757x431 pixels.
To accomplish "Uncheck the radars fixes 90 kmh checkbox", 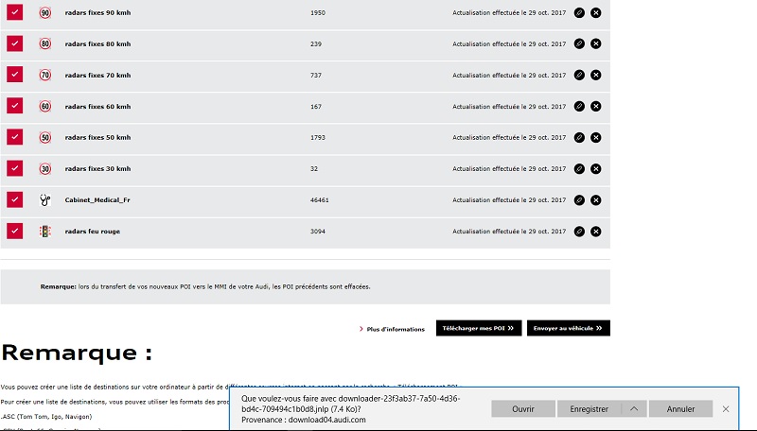I will click(x=14, y=12).
